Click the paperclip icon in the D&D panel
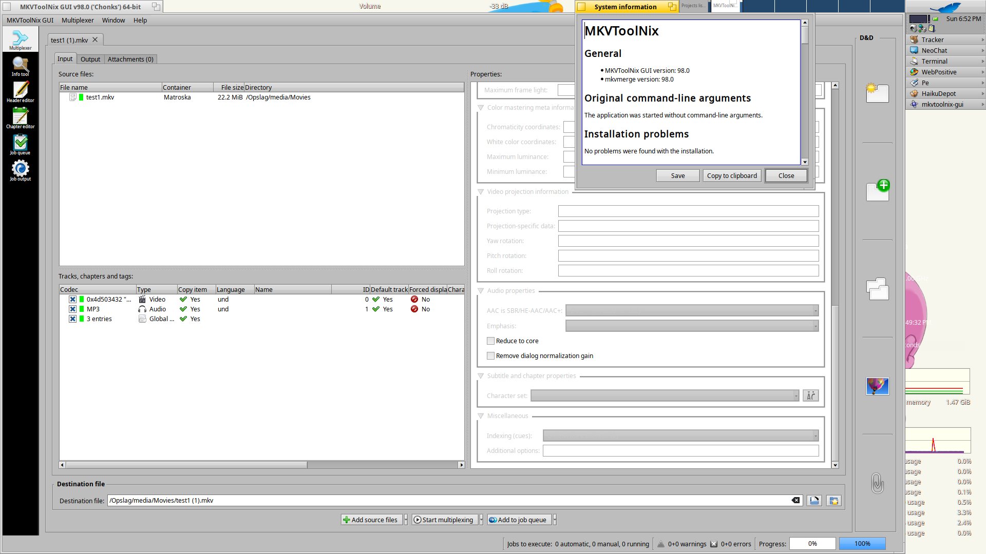This screenshot has height=554, width=986. click(877, 483)
